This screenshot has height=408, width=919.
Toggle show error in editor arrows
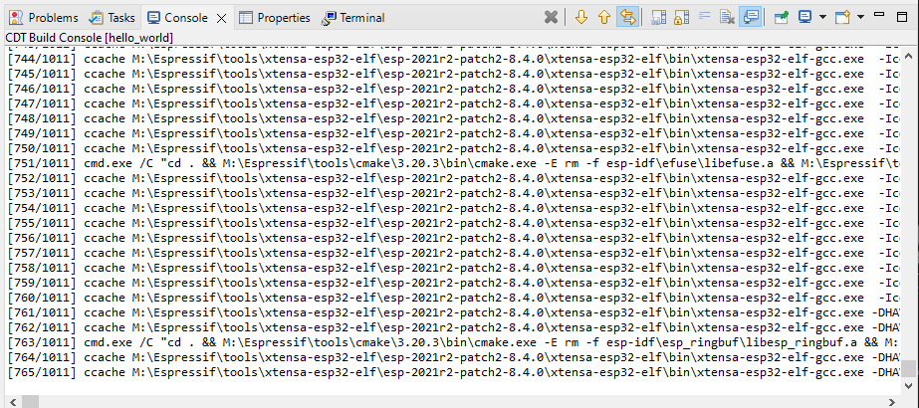click(x=627, y=18)
